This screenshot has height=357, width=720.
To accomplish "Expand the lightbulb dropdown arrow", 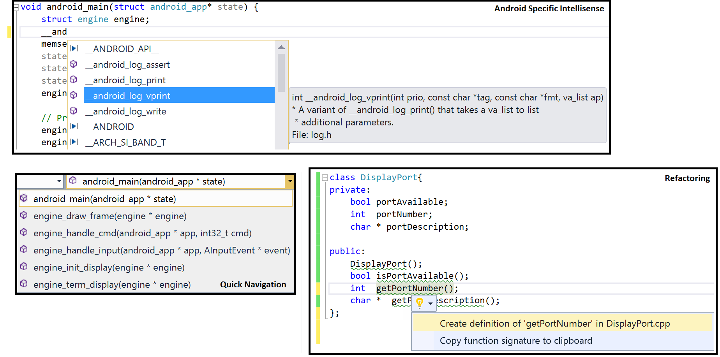I will pos(431,303).
